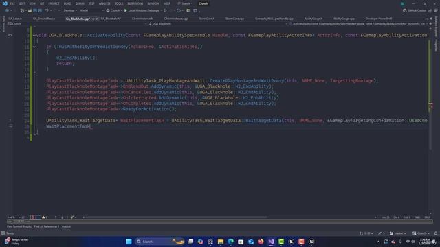
Task: Open the Edit menu
Action: point(22,3)
